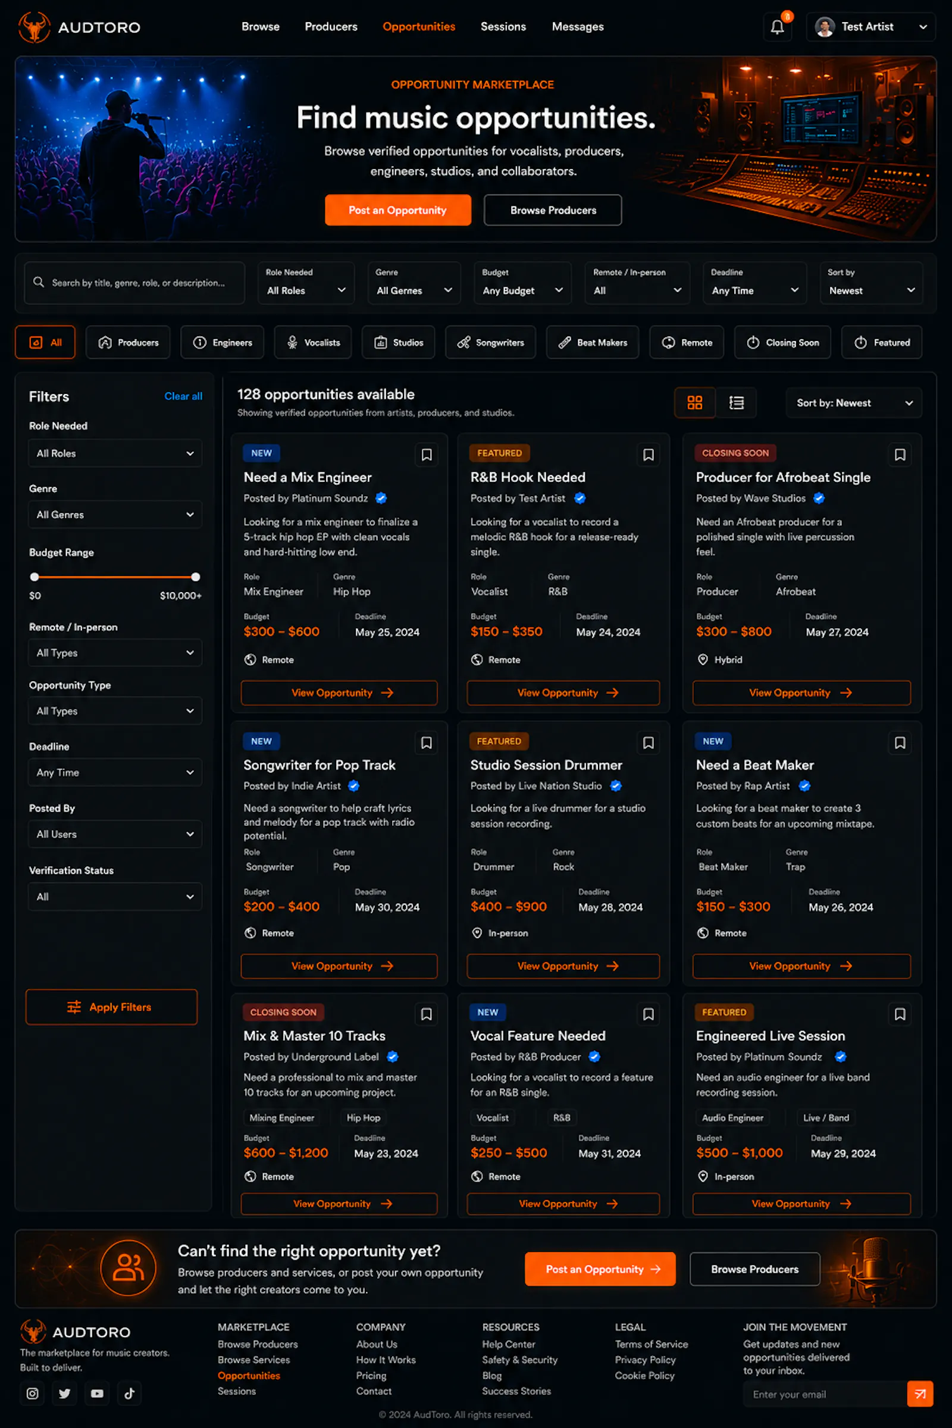Click the budget slider maximum handle

(x=196, y=577)
